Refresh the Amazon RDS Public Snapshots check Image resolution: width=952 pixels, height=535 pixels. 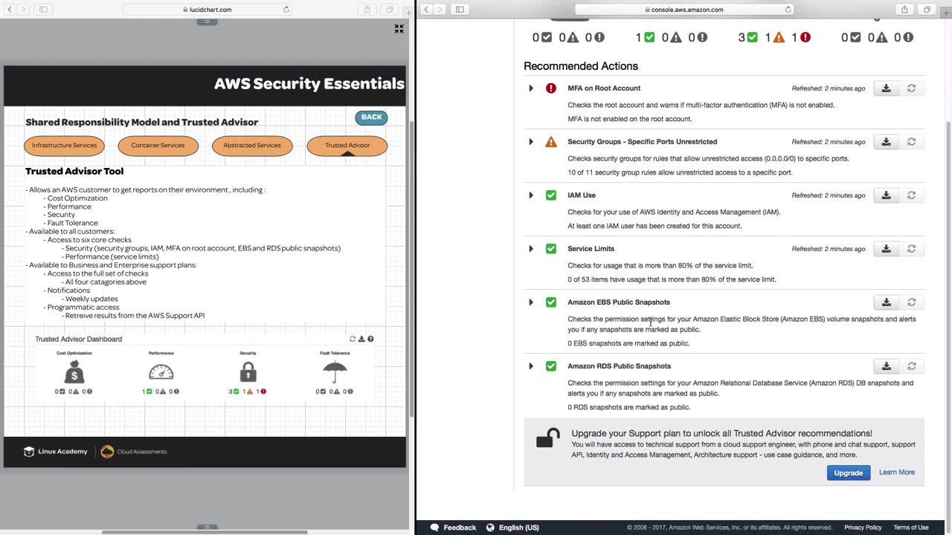(x=911, y=366)
